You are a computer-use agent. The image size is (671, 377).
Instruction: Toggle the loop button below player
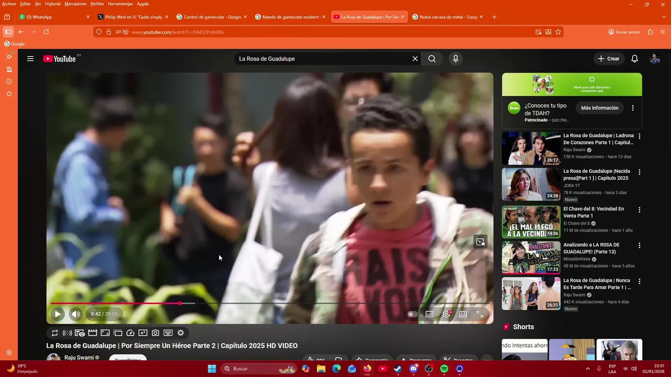point(55,333)
